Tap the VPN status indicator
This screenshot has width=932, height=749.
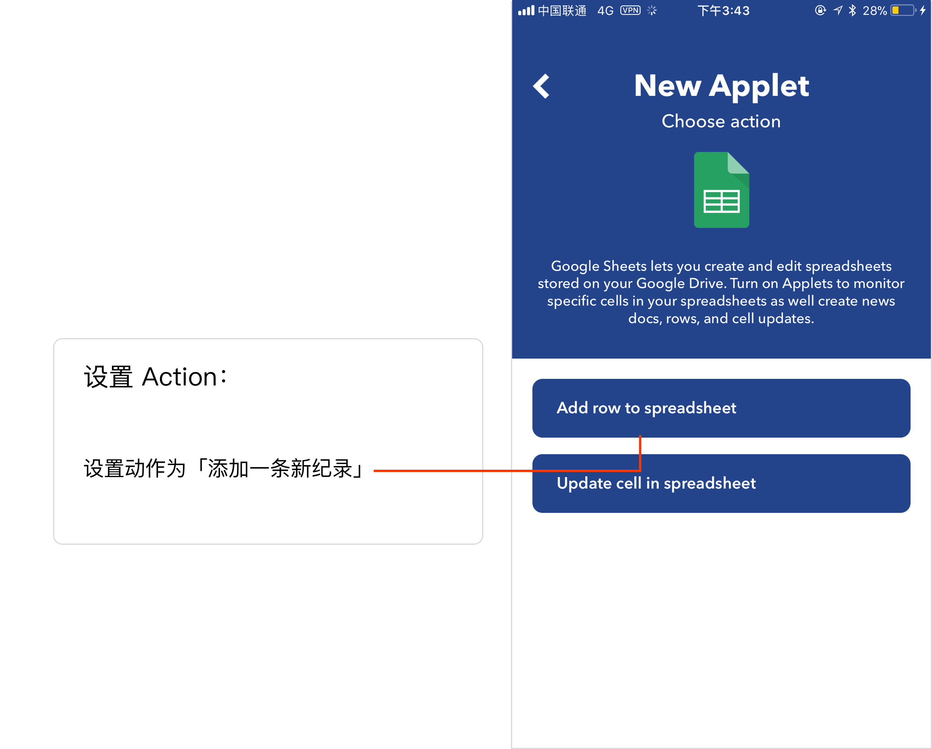(x=630, y=10)
